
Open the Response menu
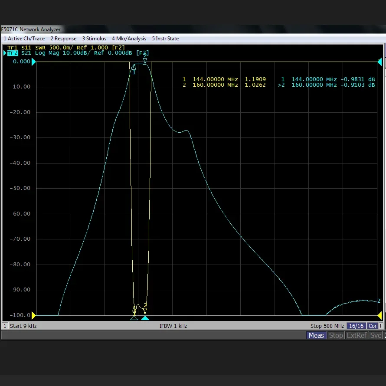[63, 39]
